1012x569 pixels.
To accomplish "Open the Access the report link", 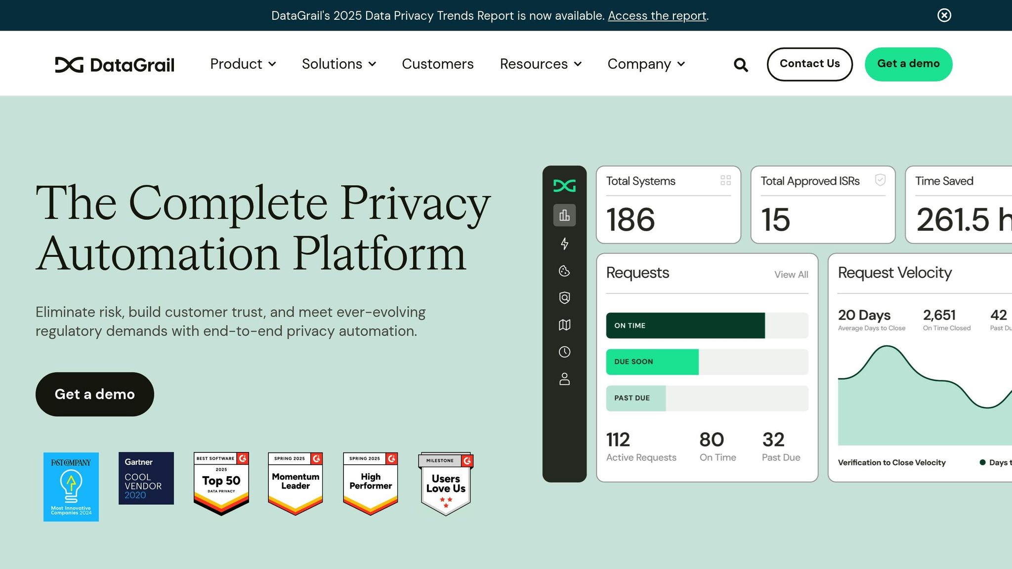I will [657, 16].
